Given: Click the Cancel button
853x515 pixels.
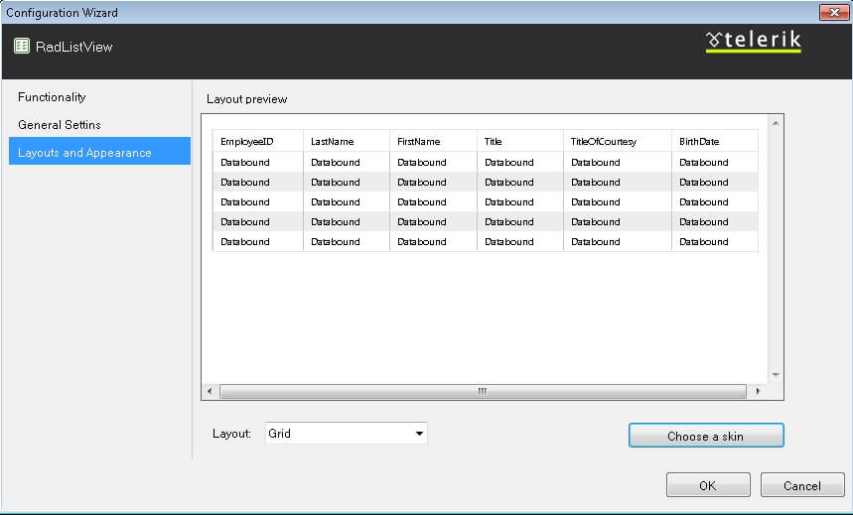Looking at the screenshot, I should [x=801, y=485].
